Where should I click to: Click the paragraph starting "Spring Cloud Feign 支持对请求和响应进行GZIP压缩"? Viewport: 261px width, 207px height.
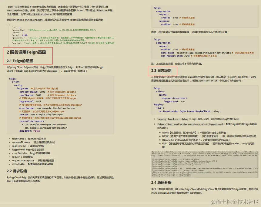pos(60,179)
